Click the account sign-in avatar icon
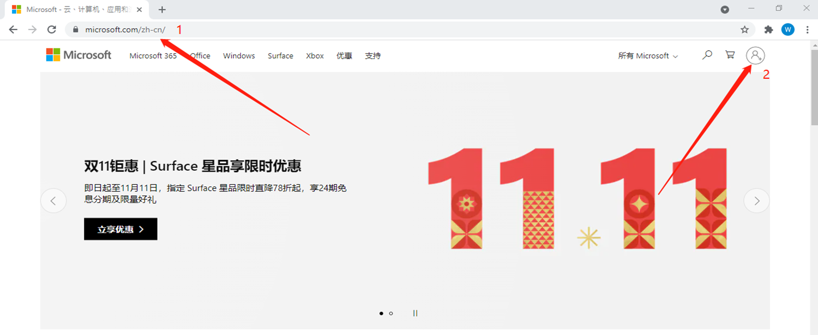818x335 pixels. (755, 55)
